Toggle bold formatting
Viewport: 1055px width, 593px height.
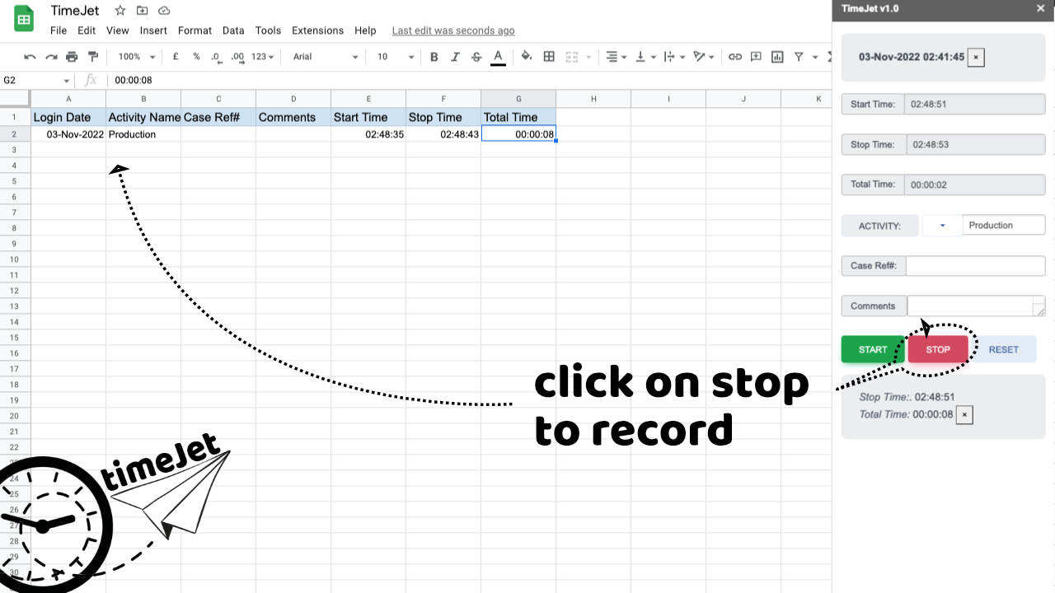(434, 57)
